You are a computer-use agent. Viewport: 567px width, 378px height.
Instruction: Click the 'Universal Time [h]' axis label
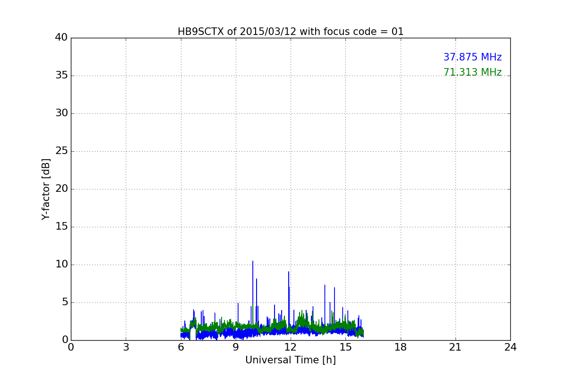coord(291,360)
